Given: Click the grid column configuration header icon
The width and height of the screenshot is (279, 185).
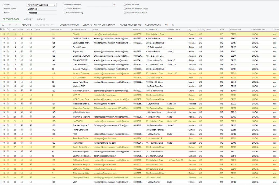Looking at the screenshot, I should [1, 30].
